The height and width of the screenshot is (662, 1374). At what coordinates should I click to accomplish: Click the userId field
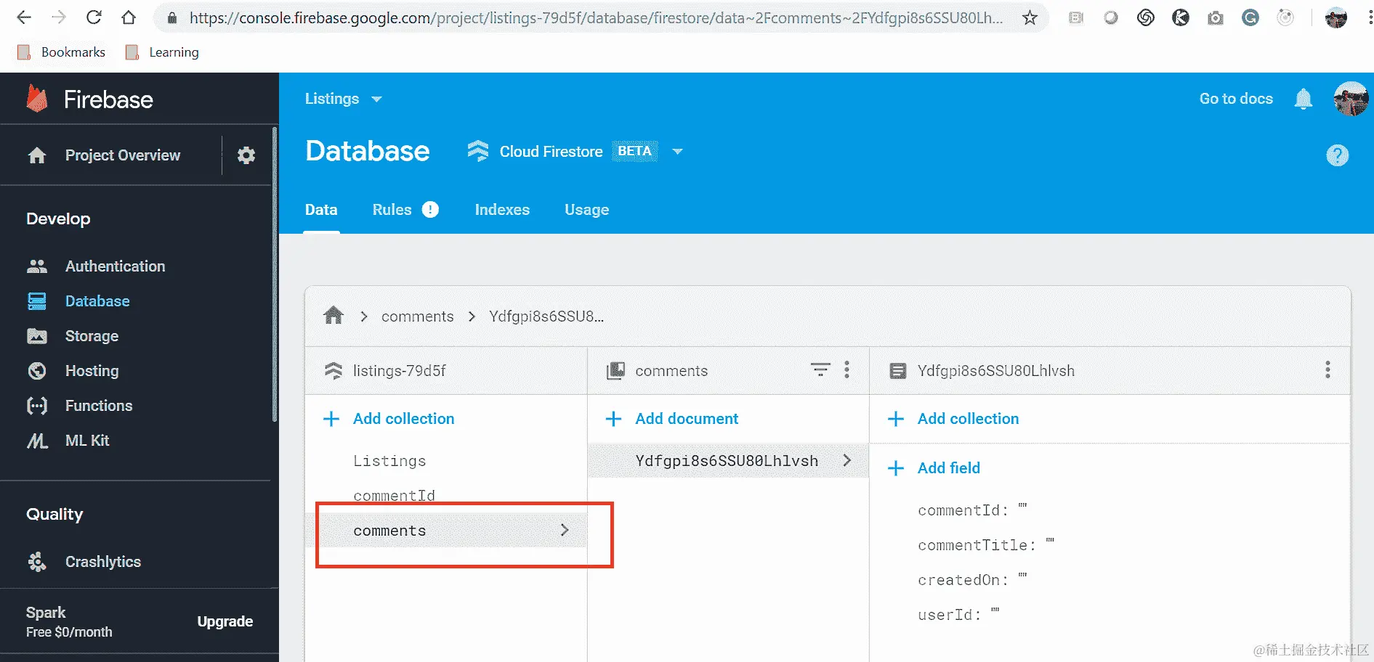958,615
